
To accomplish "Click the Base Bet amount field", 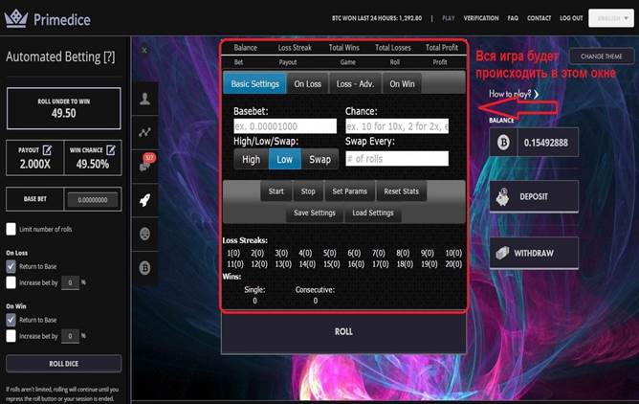I will point(93,200).
